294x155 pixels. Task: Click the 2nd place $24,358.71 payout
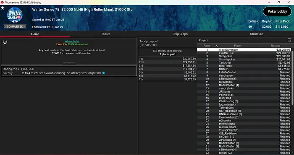pyautogui.click(x=189, y=62)
